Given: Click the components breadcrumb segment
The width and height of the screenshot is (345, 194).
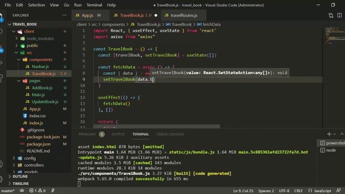Looking at the screenshot, I should click(113, 24).
